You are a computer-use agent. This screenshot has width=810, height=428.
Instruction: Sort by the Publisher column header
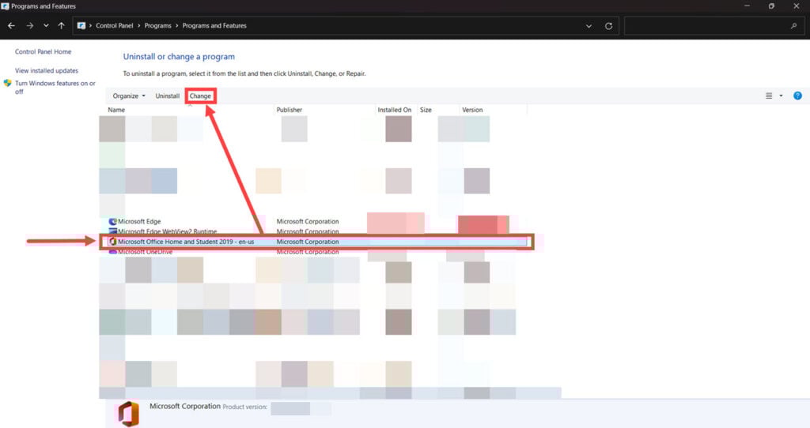point(290,110)
